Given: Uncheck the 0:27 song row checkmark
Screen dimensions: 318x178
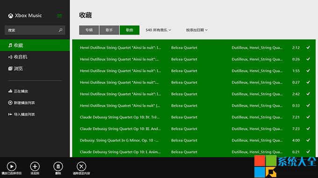Looking at the screenshot, I should click(x=308, y=82).
